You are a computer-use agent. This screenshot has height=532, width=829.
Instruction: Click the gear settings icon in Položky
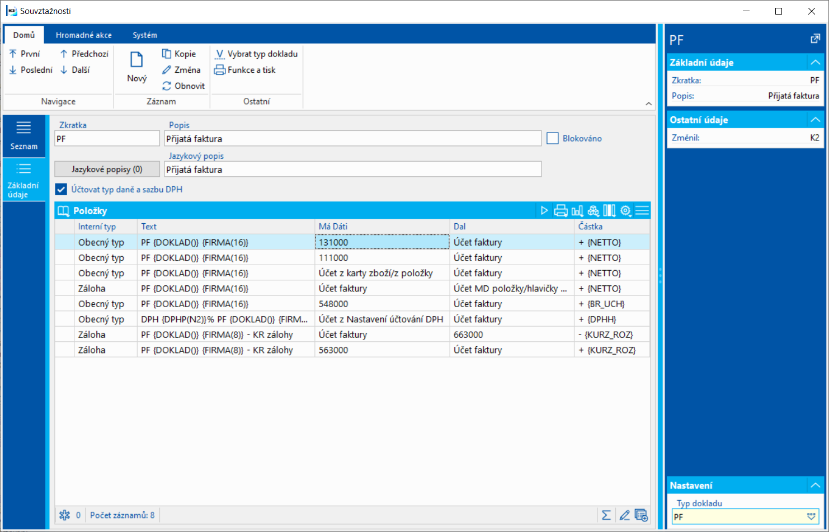[626, 211]
